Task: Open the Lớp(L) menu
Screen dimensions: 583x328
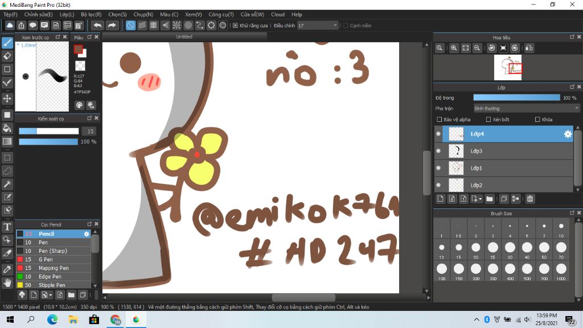Action: [x=67, y=14]
